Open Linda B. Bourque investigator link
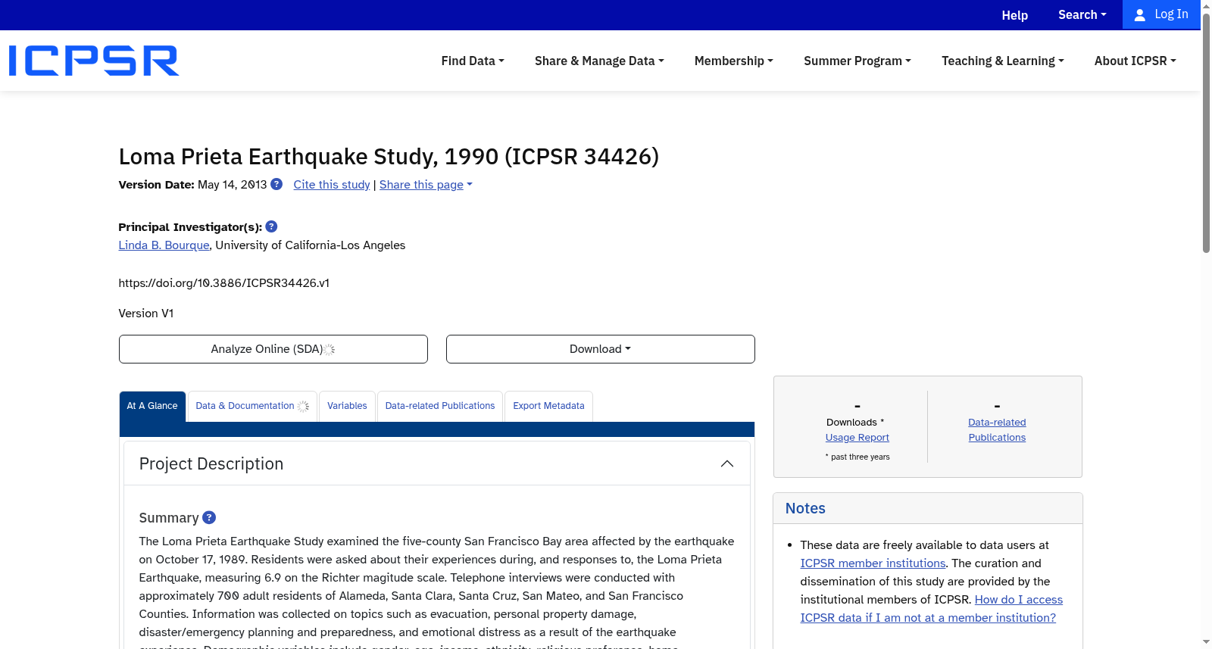1212x649 pixels. [164, 245]
